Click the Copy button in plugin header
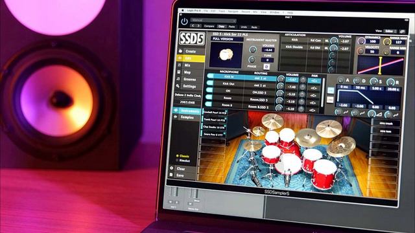The image size is (415, 233). point(222,27)
